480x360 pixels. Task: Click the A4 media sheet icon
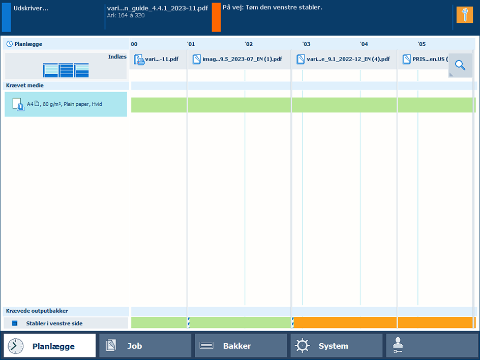coord(18,104)
